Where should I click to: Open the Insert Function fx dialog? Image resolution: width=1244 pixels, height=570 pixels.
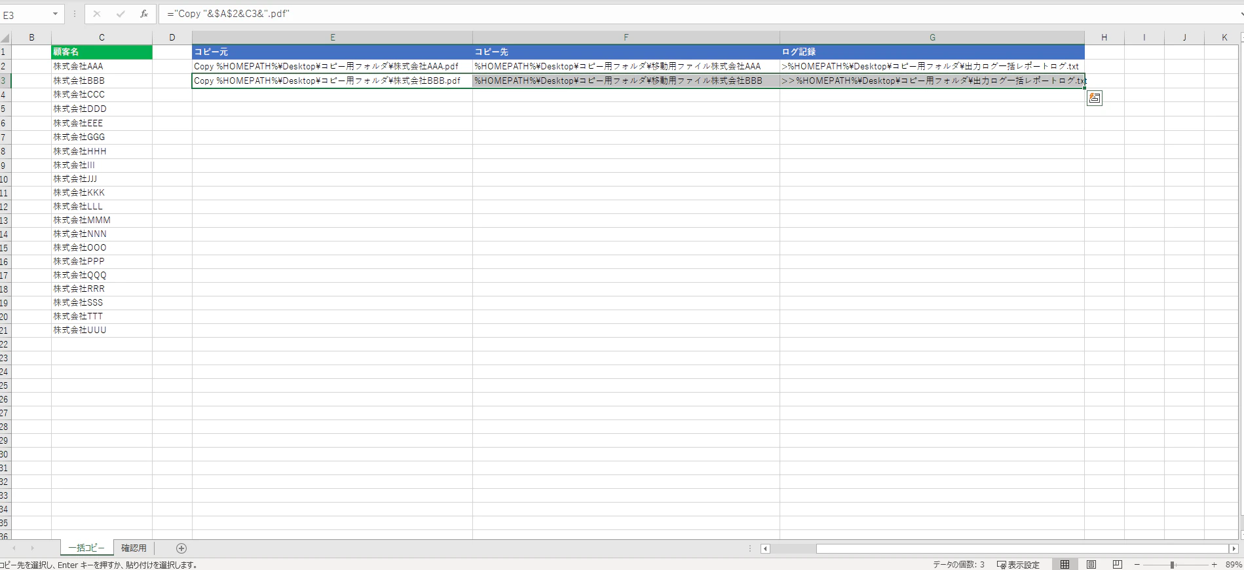144,14
